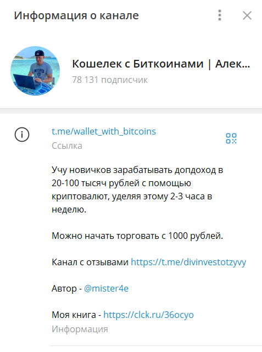Click the Информация label below the description
The height and width of the screenshot is (352, 262).
pyautogui.click(x=80, y=329)
